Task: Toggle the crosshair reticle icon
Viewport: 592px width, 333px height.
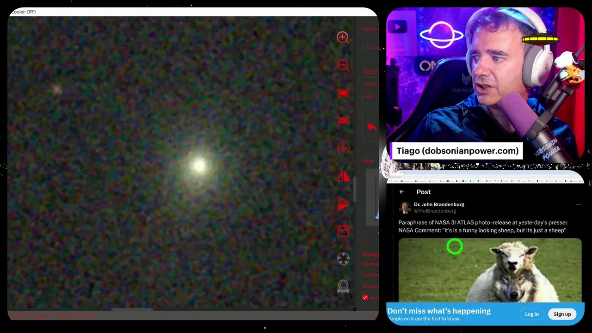Action: tap(343, 148)
